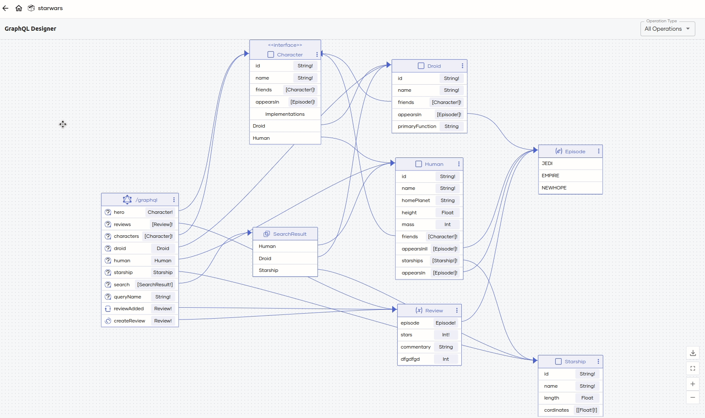Click the query icon next to reviews
705x418 pixels.
click(108, 224)
